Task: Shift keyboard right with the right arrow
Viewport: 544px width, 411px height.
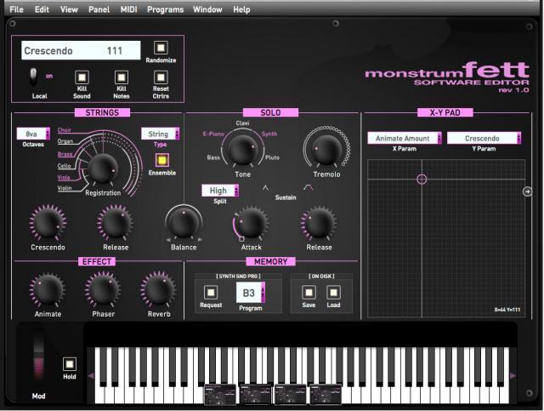Action: pyautogui.click(x=513, y=375)
